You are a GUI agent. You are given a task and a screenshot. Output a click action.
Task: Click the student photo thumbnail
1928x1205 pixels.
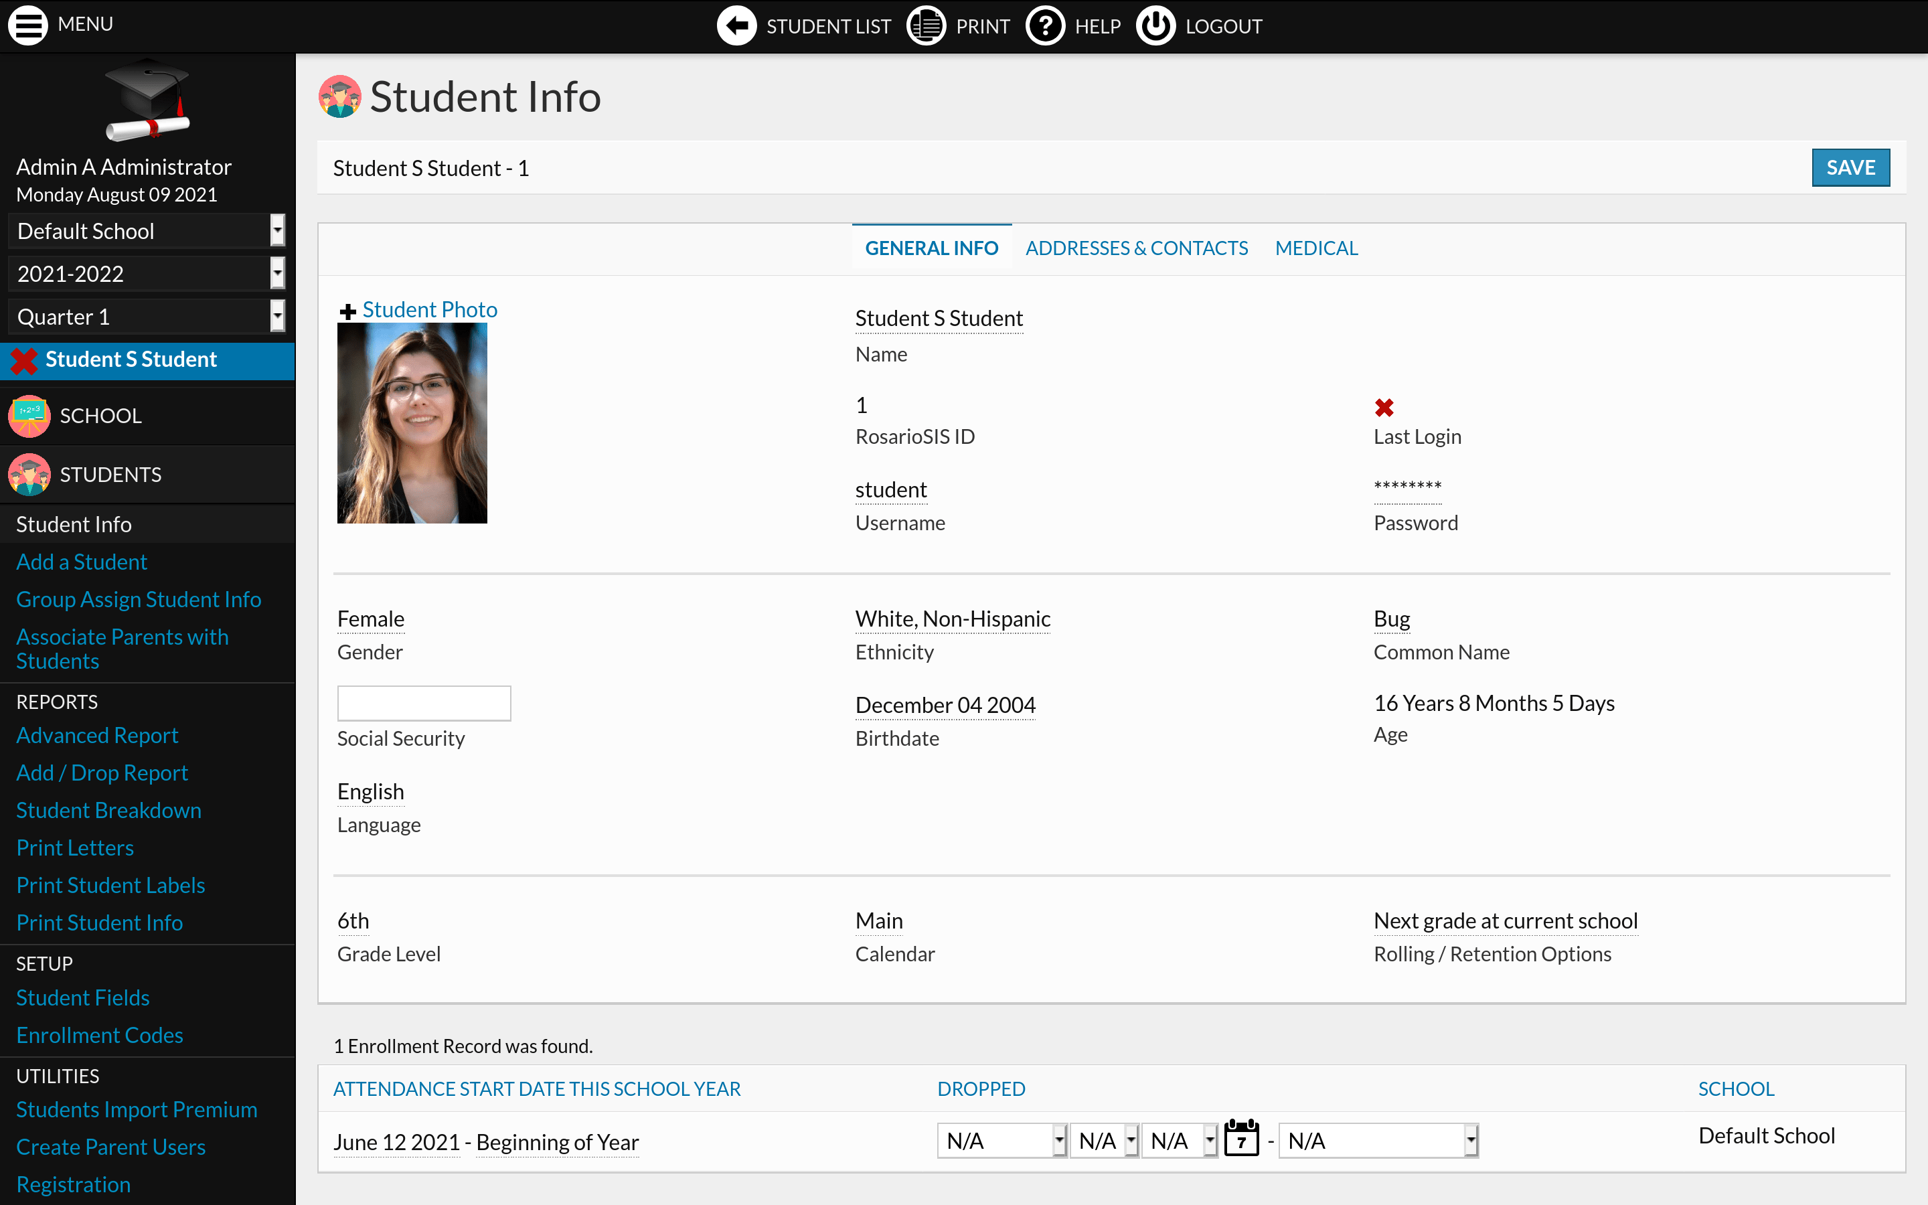point(412,423)
